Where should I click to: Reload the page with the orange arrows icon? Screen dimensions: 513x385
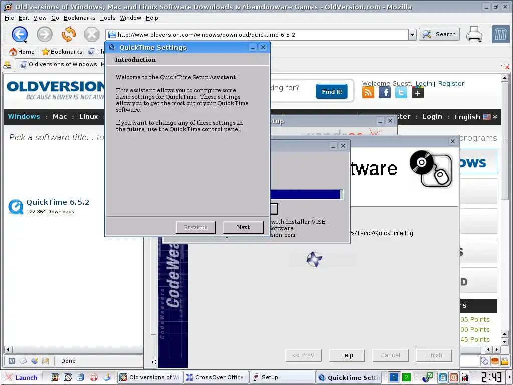point(68,34)
